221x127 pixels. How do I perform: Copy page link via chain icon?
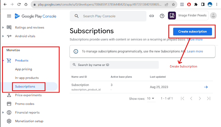[151, 16]
